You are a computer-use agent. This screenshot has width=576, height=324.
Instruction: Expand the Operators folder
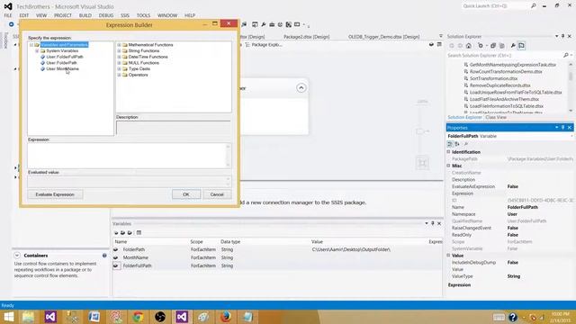coord(119,75)
